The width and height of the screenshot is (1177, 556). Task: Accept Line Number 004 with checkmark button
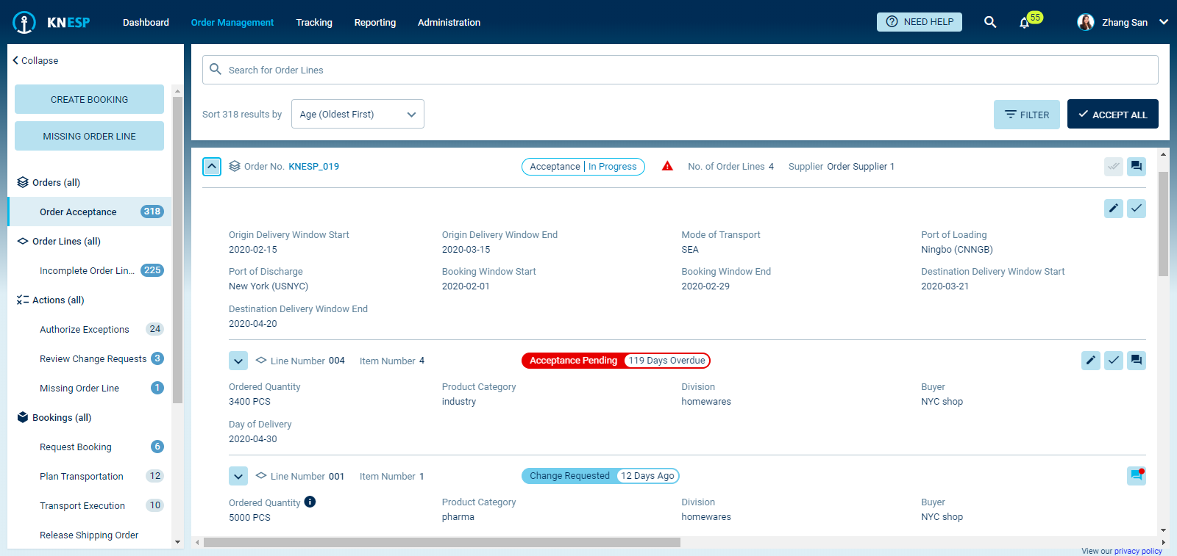coord(1114,361)
